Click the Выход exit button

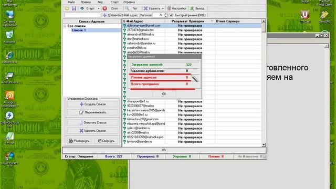click(197, 8)
